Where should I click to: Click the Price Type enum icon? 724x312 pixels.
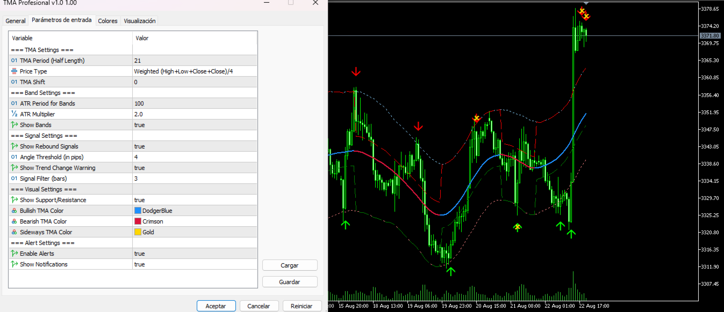(x=14, y=71)
